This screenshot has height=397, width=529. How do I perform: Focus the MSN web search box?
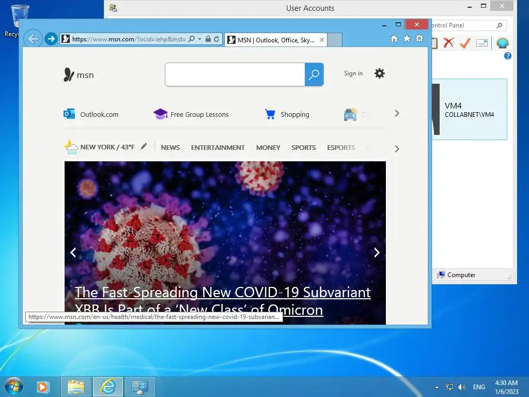(235, 74)
